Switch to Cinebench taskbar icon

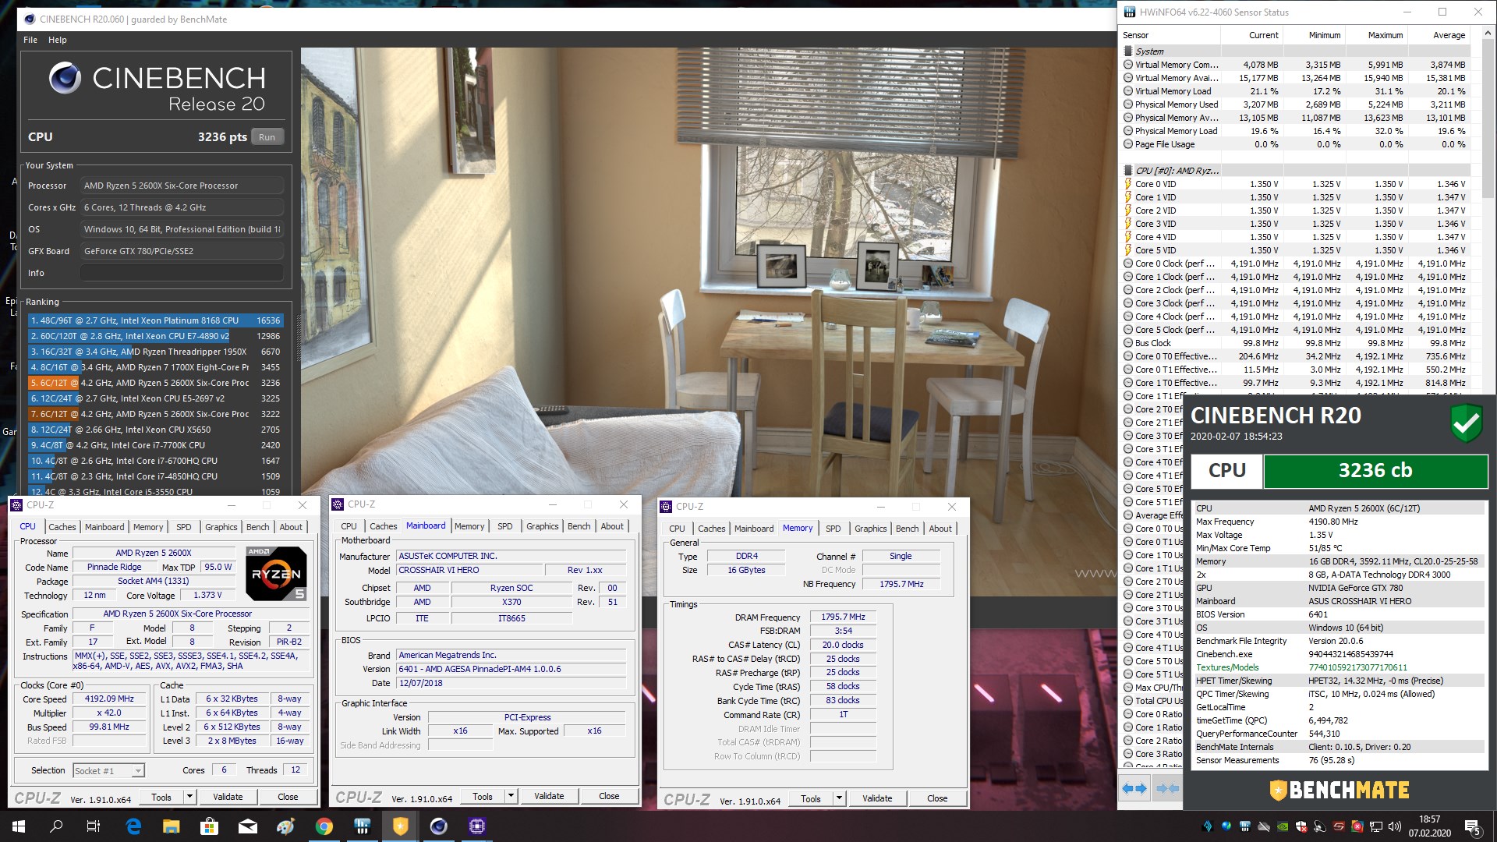(438, 826)
